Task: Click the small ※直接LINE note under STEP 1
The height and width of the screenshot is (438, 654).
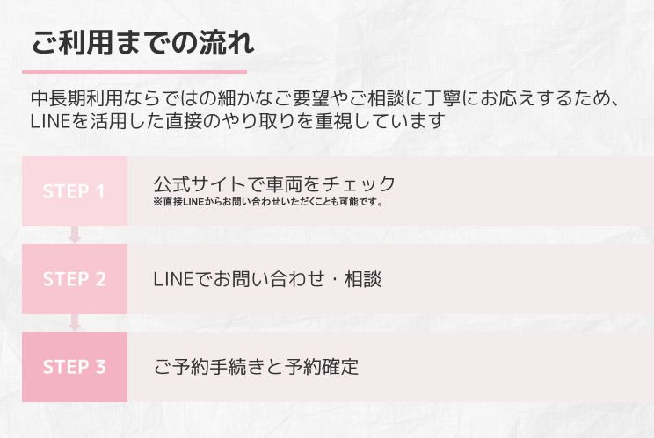Action: [x=268, y=203]
